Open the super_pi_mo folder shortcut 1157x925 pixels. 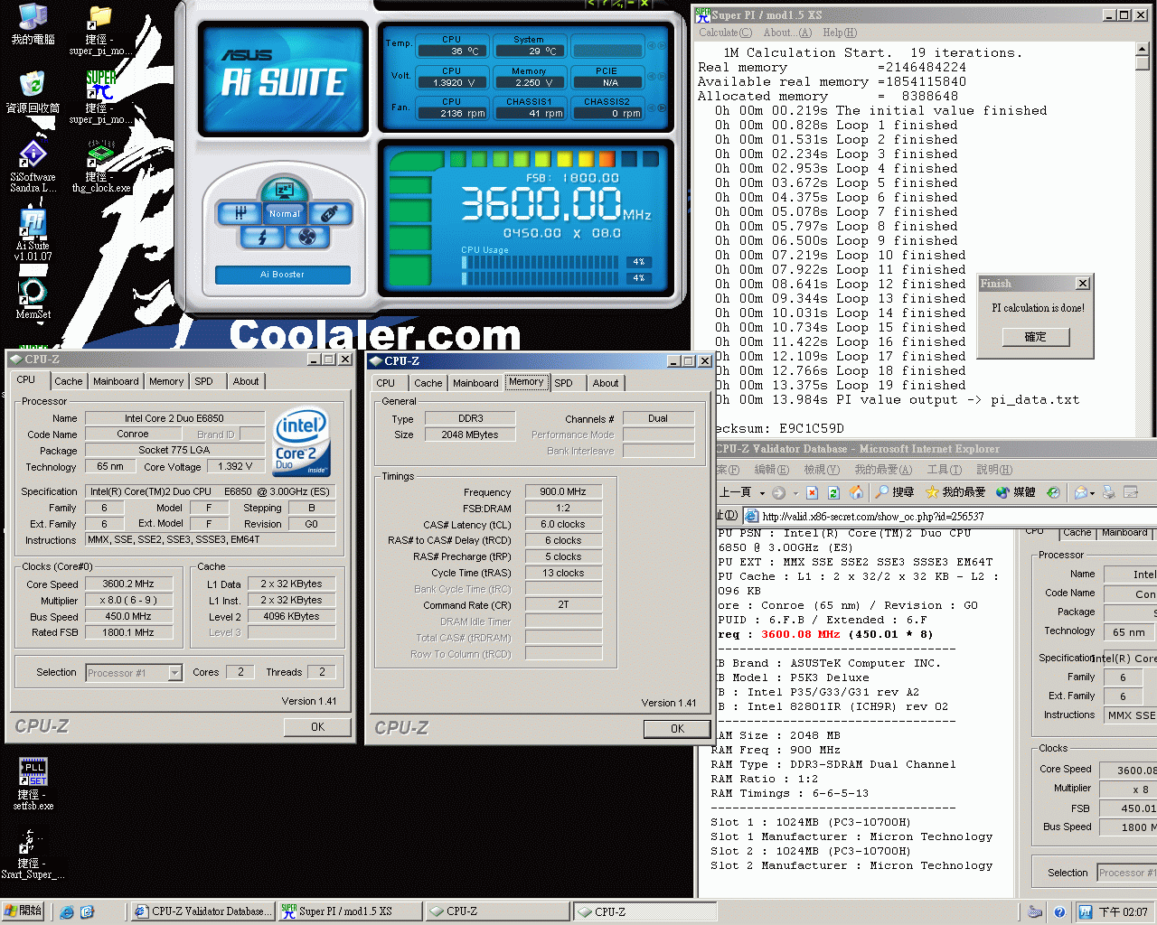pos(100,30)
